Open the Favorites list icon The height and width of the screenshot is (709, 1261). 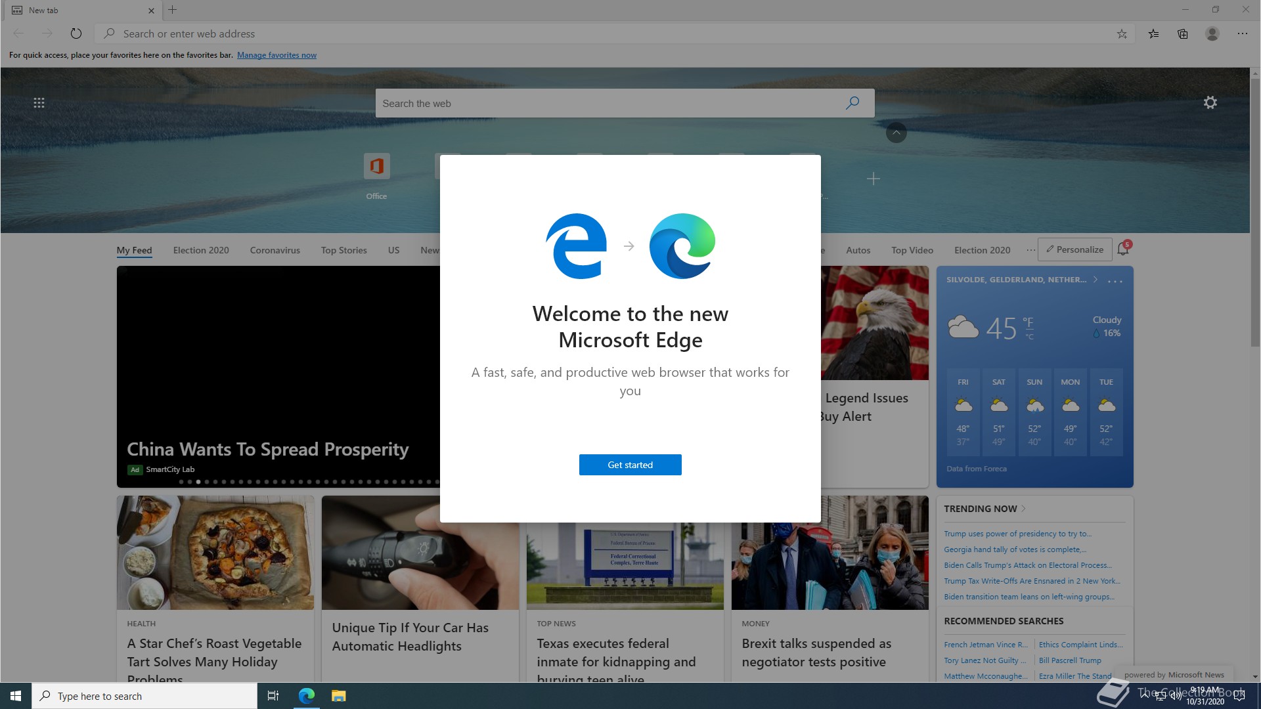1153,34
